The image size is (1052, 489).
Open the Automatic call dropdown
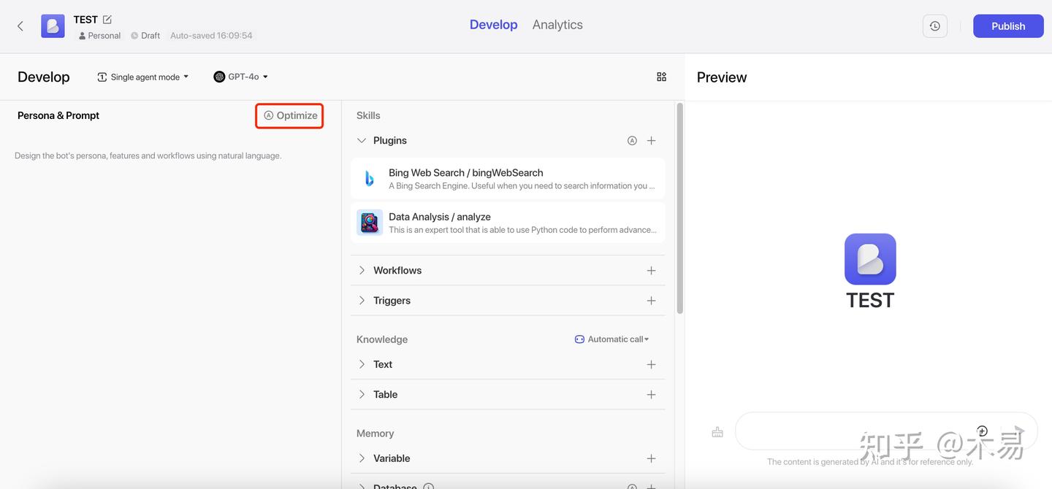(x=611, y=339)
